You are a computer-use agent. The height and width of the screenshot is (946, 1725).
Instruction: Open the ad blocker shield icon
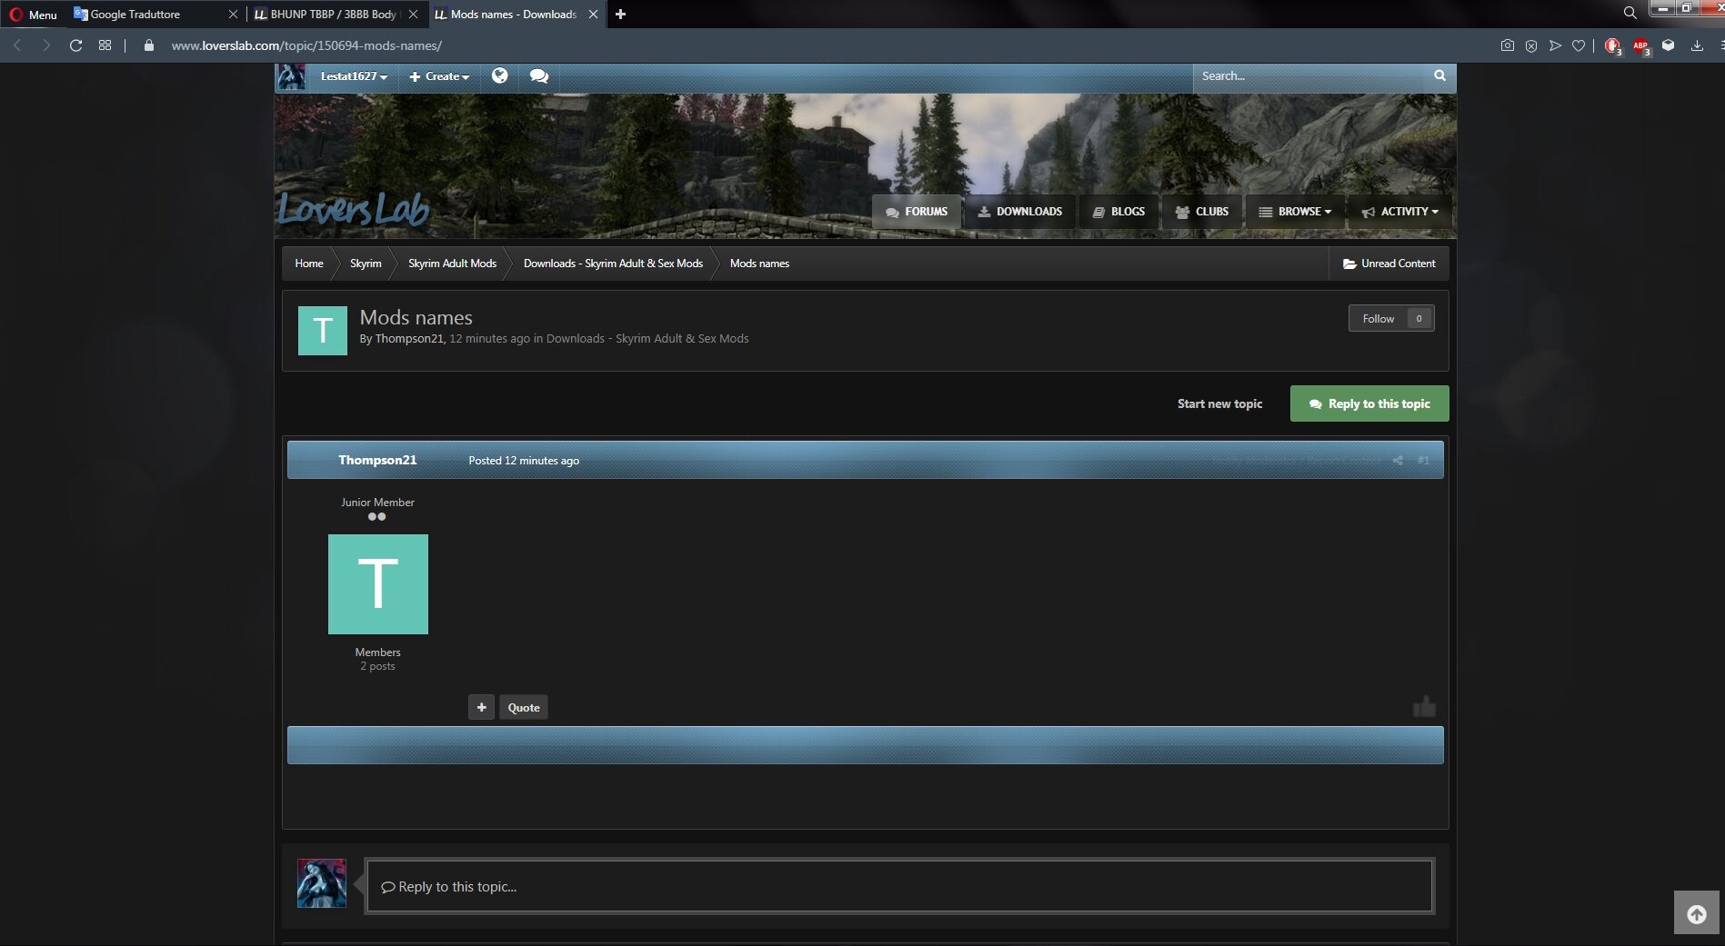click(1531, 45)
